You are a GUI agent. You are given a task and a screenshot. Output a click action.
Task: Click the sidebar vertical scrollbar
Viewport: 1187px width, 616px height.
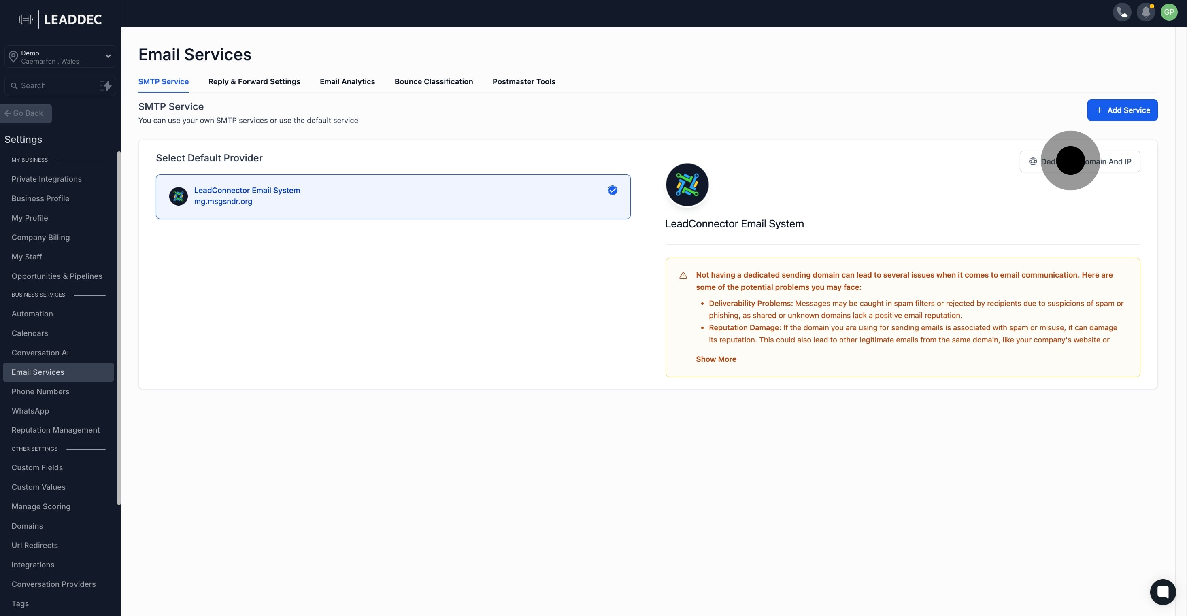click(119, 328)
